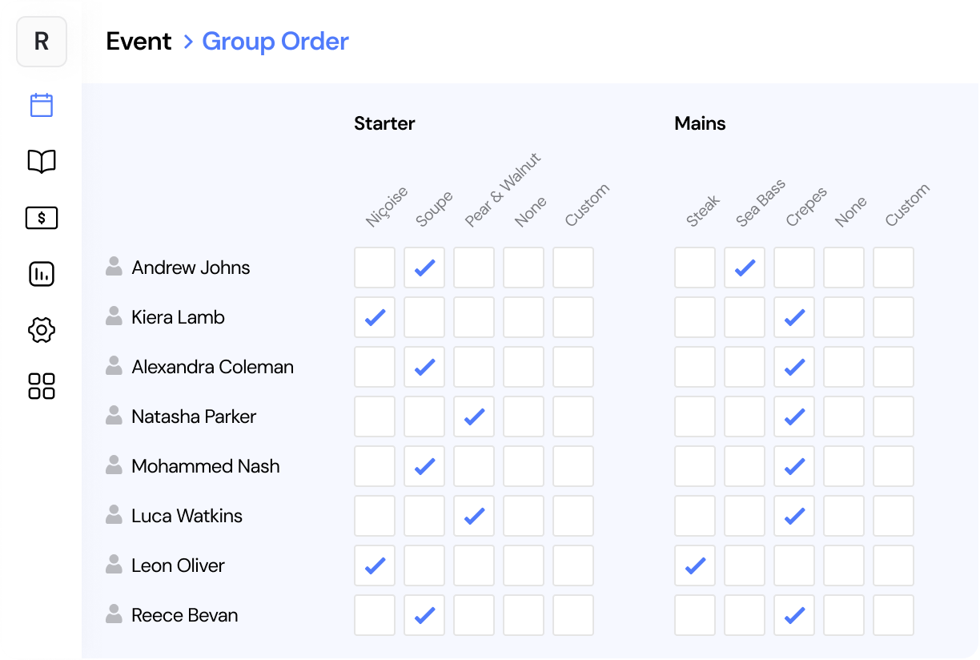980x660 pixels.
Task: Check None starter for Natasha Parker
Action: (x=523, y=417)
